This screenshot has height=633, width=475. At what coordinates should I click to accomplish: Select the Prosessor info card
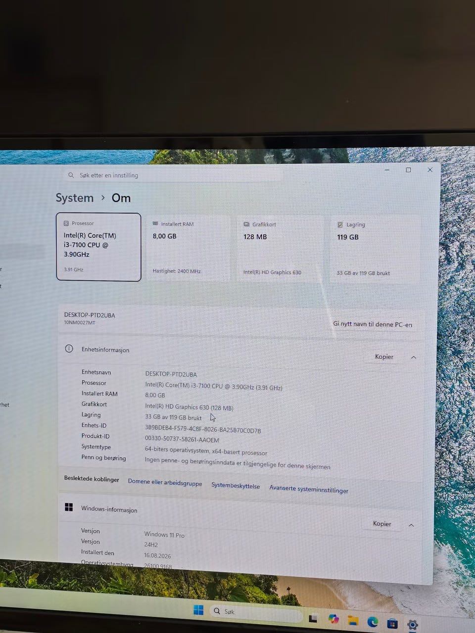tap(99, 247)
